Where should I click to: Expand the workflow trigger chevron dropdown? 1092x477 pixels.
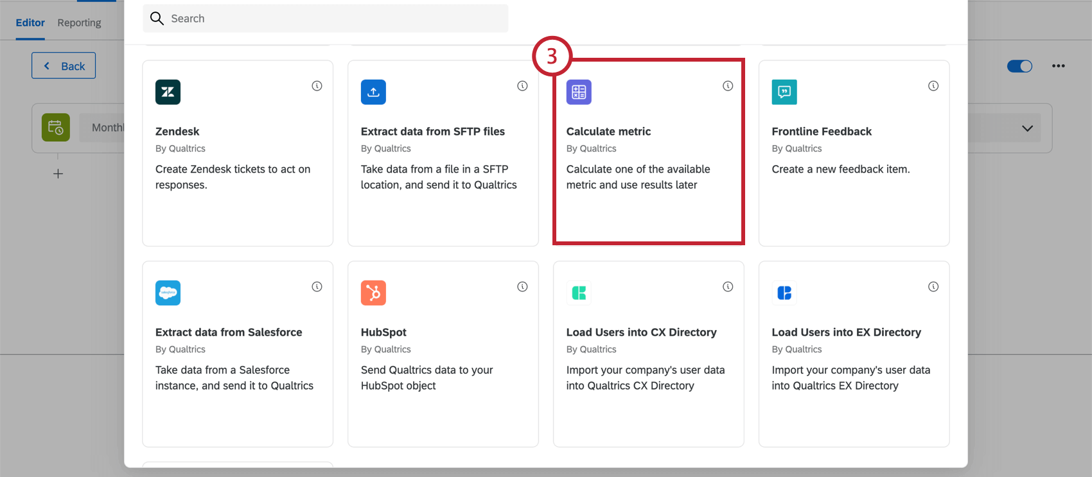(x=1027, y=128)
